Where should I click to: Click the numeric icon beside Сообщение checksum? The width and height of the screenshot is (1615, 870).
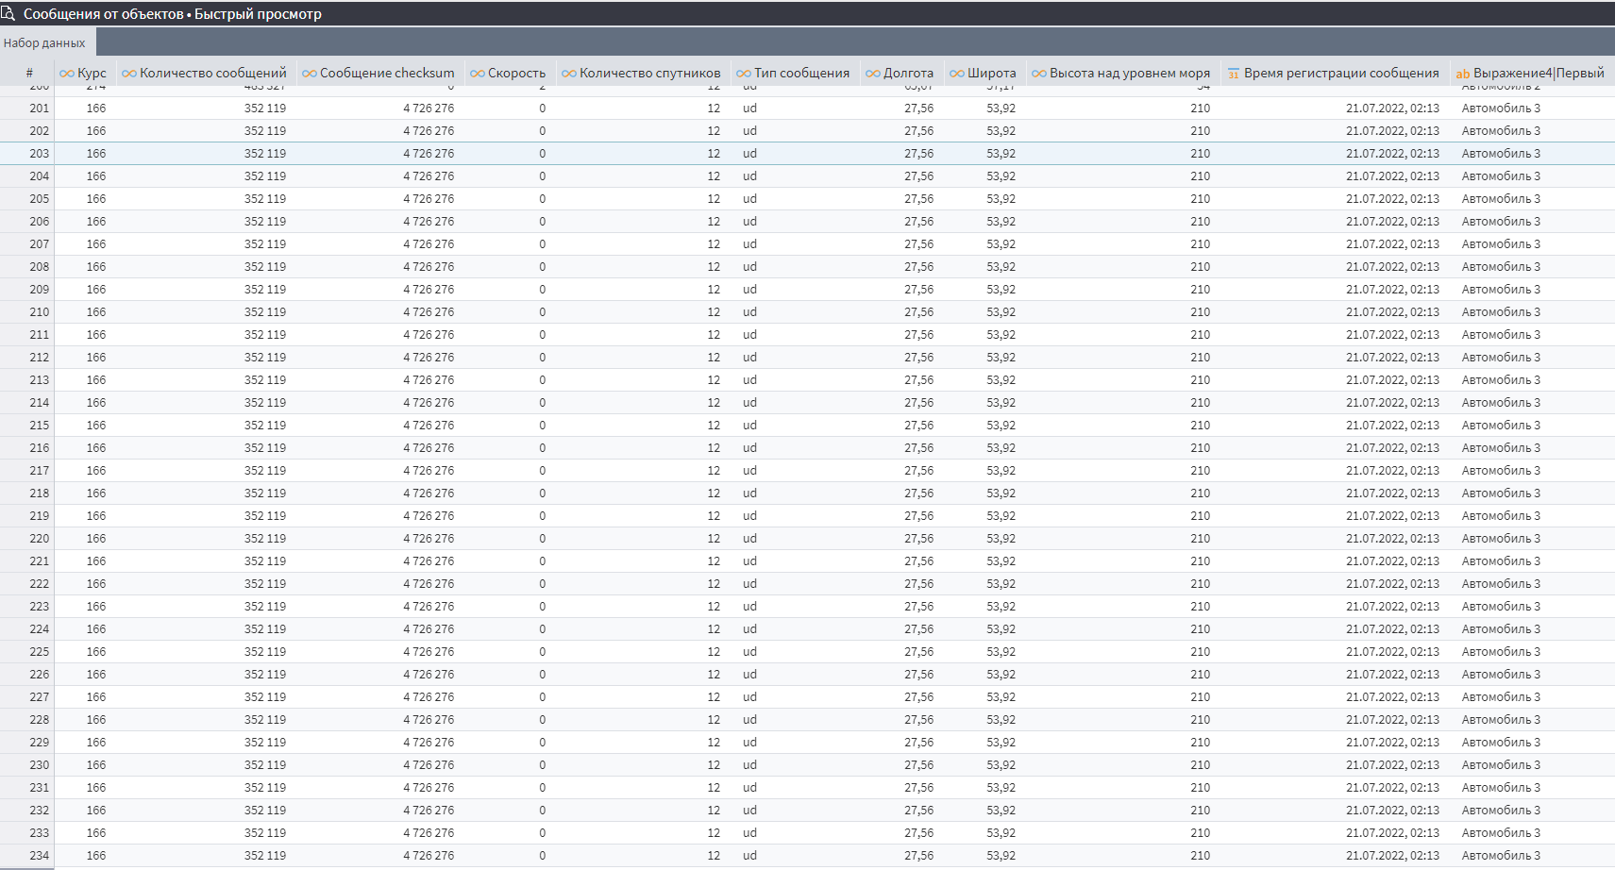pyautogui.click(x=310, y=74)
